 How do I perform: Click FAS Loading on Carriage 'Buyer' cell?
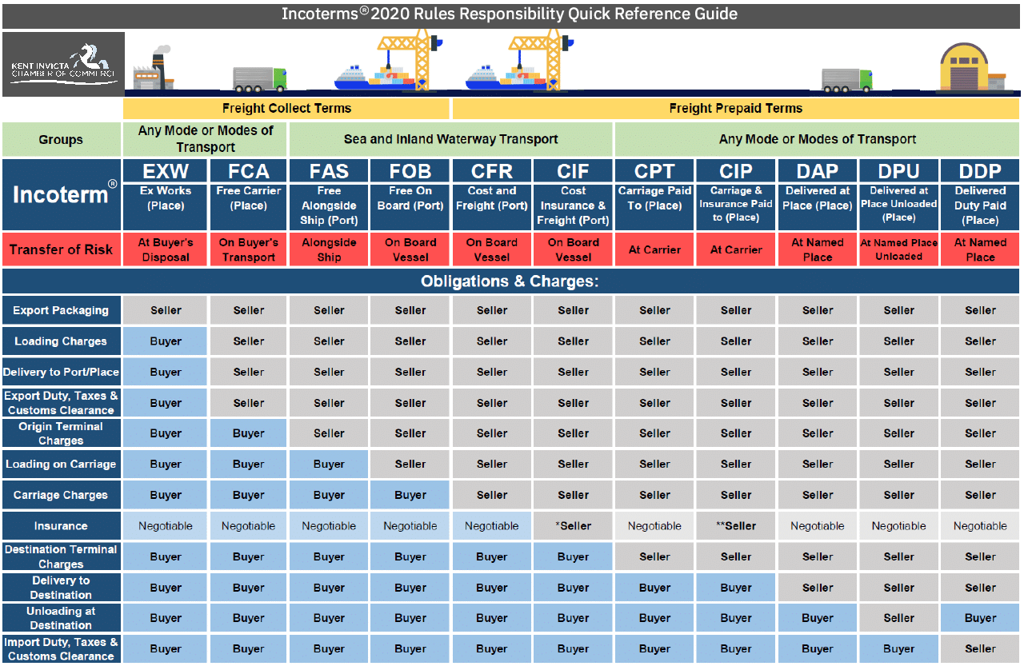(329, 464)
